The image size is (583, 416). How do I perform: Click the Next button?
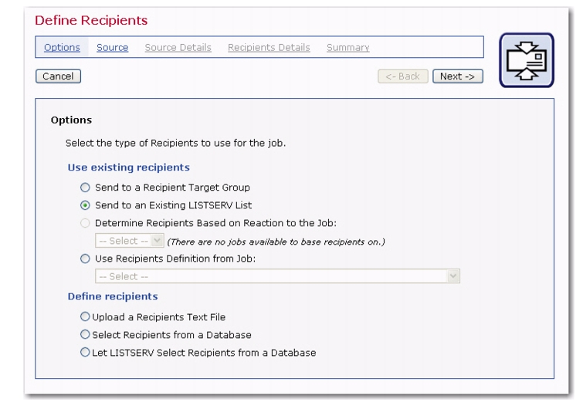[458, 76]
